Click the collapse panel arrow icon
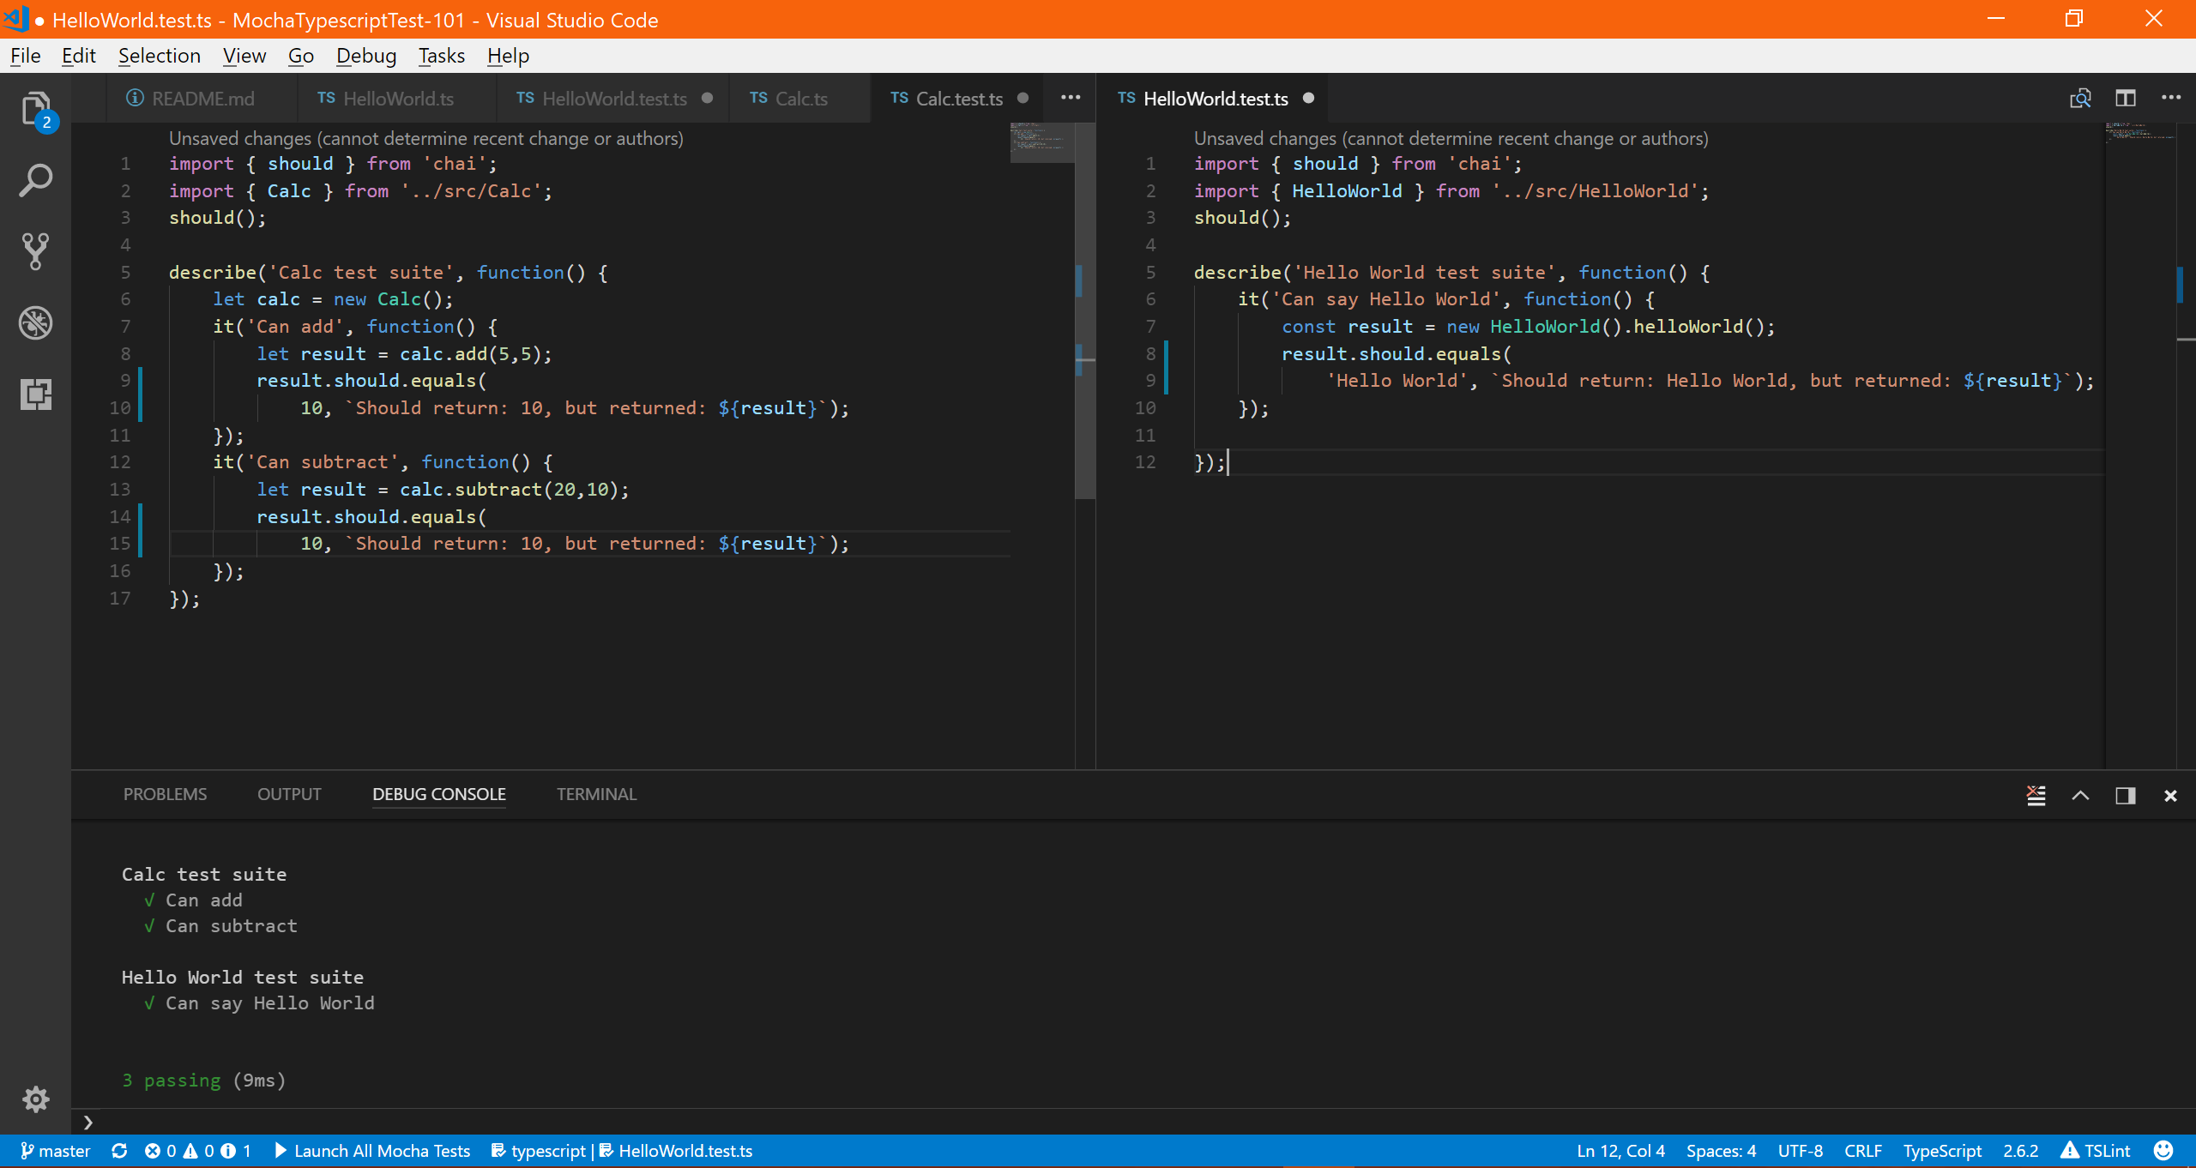Screen dimensions: 2196x1168 (2080, 795)
